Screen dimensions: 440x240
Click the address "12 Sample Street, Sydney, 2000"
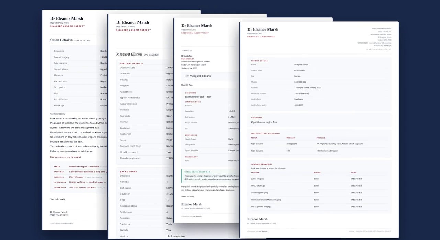click(308, 88)
